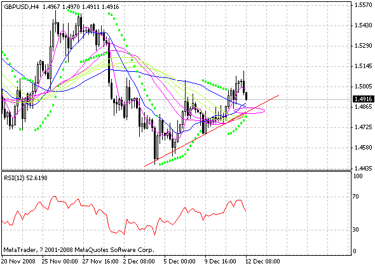Click the GBPUSD,H4 chart title text
This screenshot has height=266, width=375.
pyautogui.click(x=21, y=7)
